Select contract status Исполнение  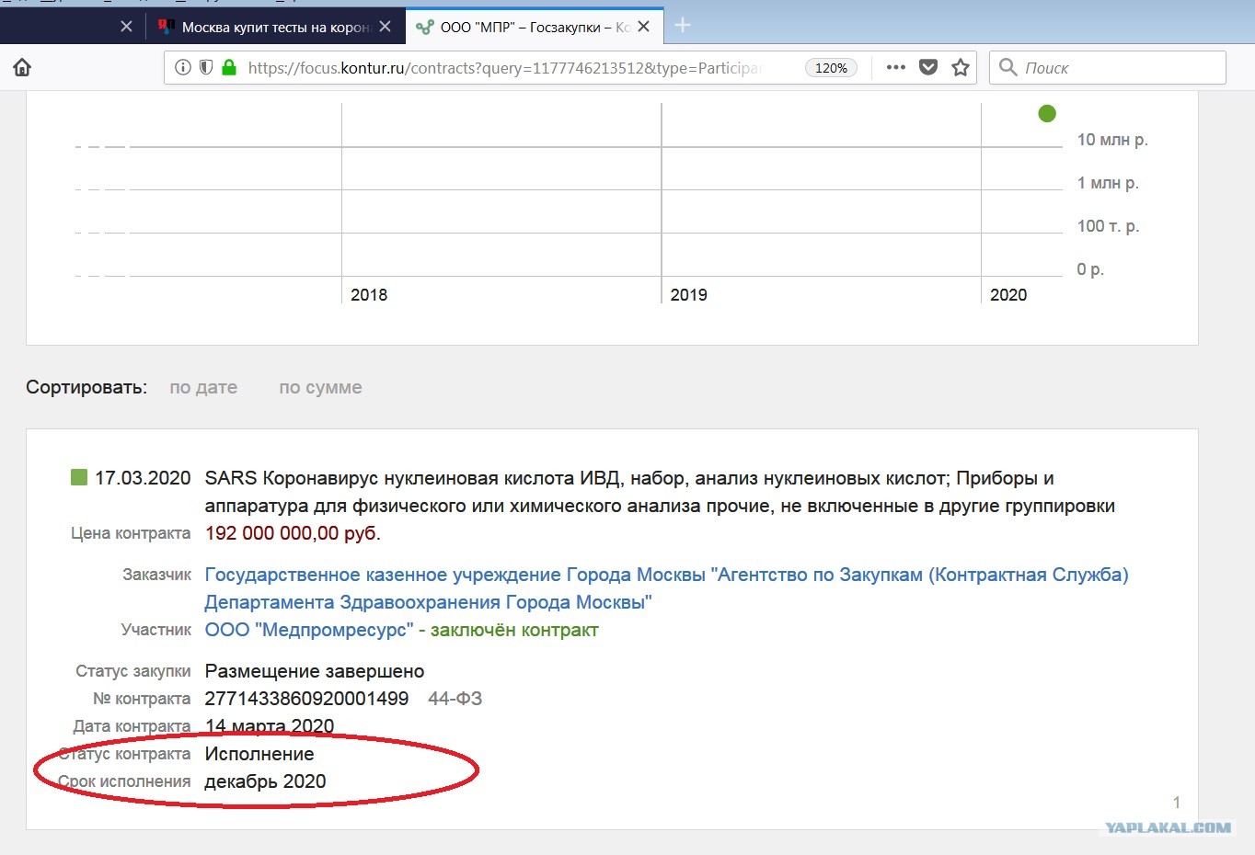point(259,754)
